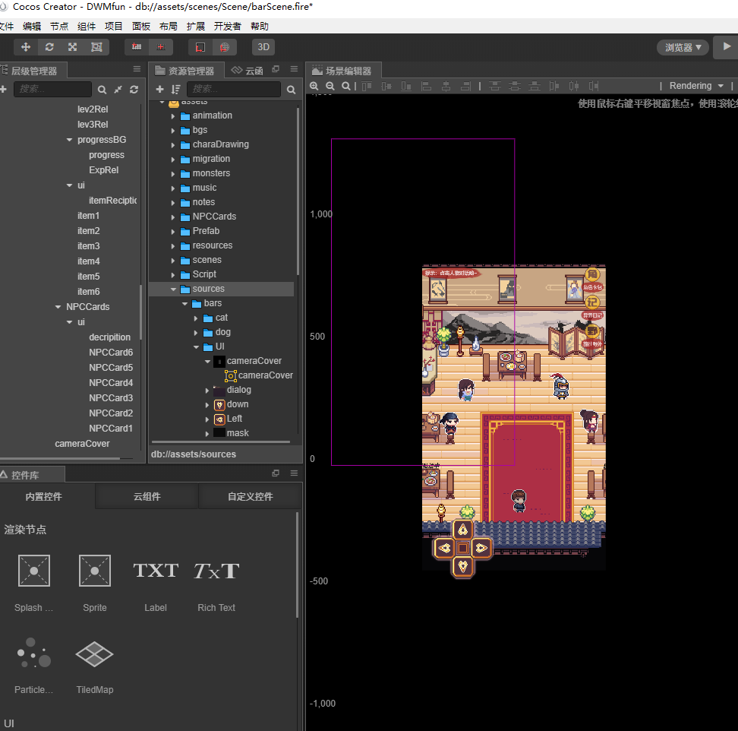Zoom out the scene editor view
The width and height of the screenshot is (738, 731).
point(330,86)
